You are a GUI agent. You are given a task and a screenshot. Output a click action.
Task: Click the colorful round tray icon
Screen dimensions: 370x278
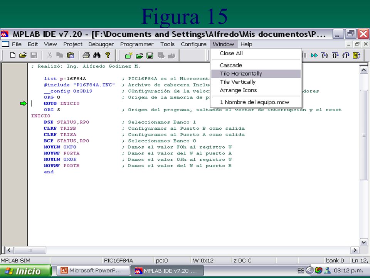(x=319, y=270)
